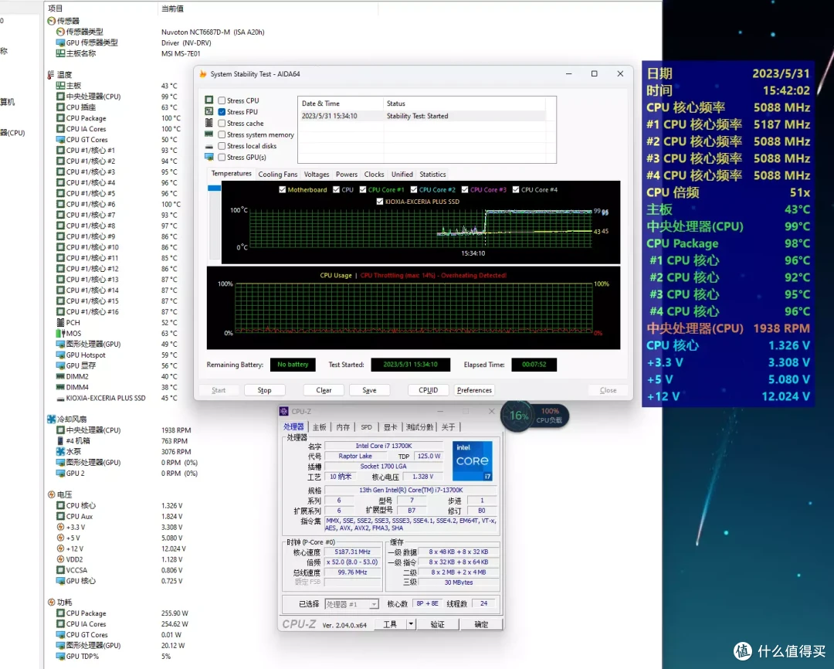Open the SPD tab in CPU-Z
The image size is (834, 669).
coord(367,427)
